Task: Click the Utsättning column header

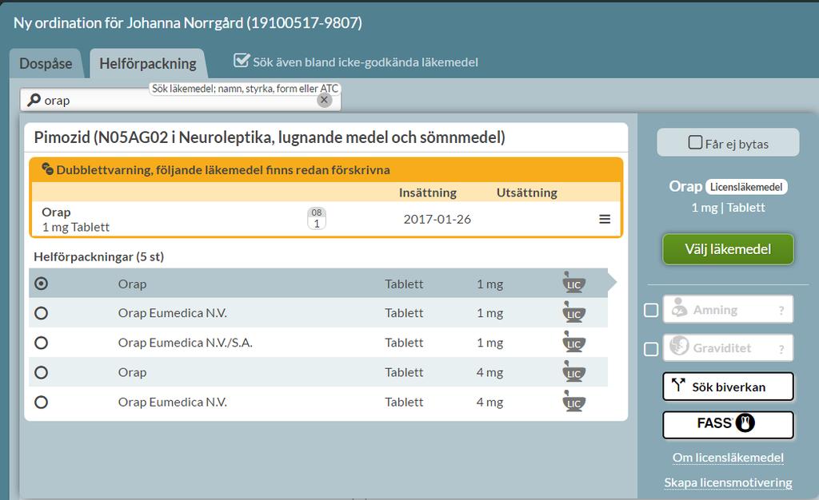Action: point(527,193)
